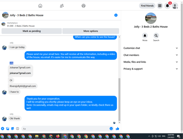The image size is (183, 139).
Task: Click Jolly's avatar beside "I have to"
Action: tap(4, 92)
